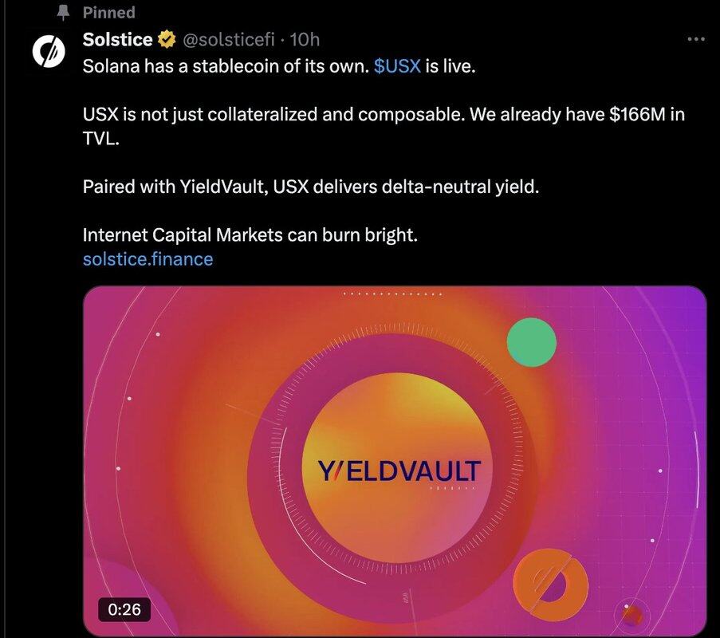Screen dimensions: 720x638
Task: Open the $USX cashtag link
Action: point(396,65)
